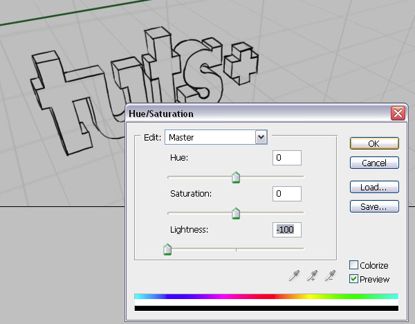The width and height of the screenshot is (415, 324).
Task: Cancel the Hue/Saturation dialog
Action: 374,163
